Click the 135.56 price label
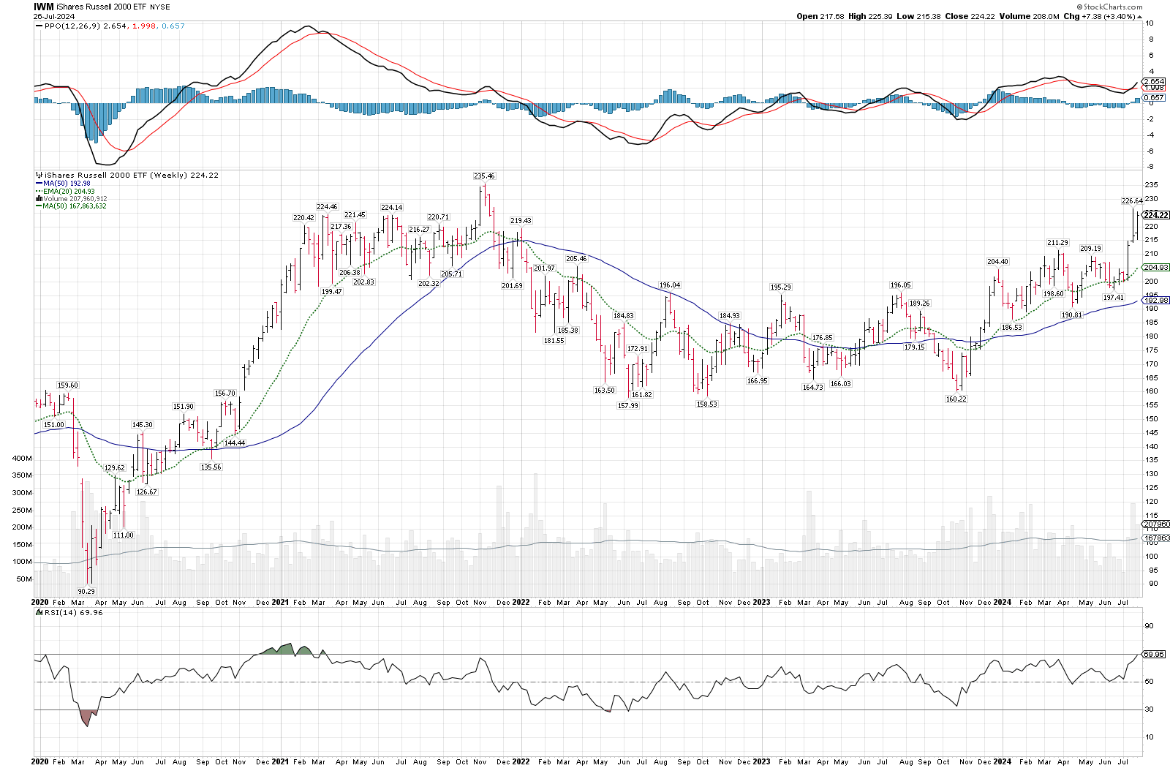 pos(211,467)
